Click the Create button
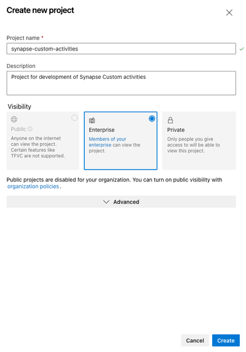Viewport: 246px width, 352px height. [x=226, y=340]
